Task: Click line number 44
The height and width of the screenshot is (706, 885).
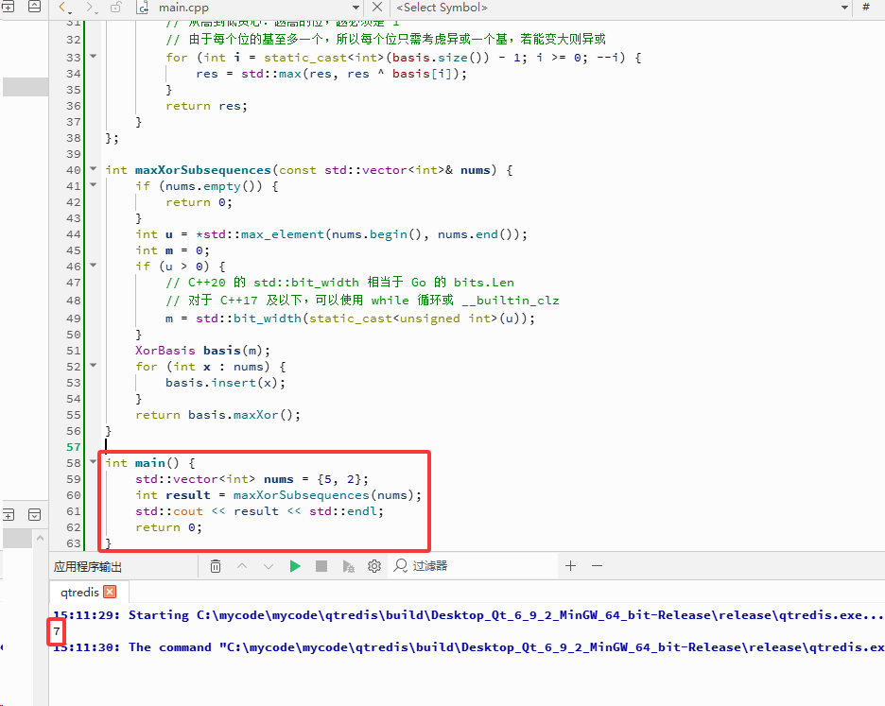Action: point(74,234)
